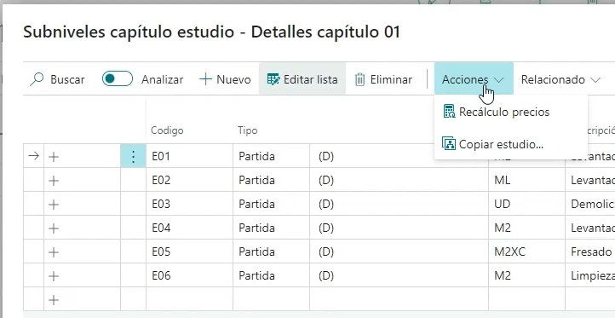Screen dimensions: 615x318
Task: Open the three-dot menu of row E01
Action: click(x=133, y=156)
